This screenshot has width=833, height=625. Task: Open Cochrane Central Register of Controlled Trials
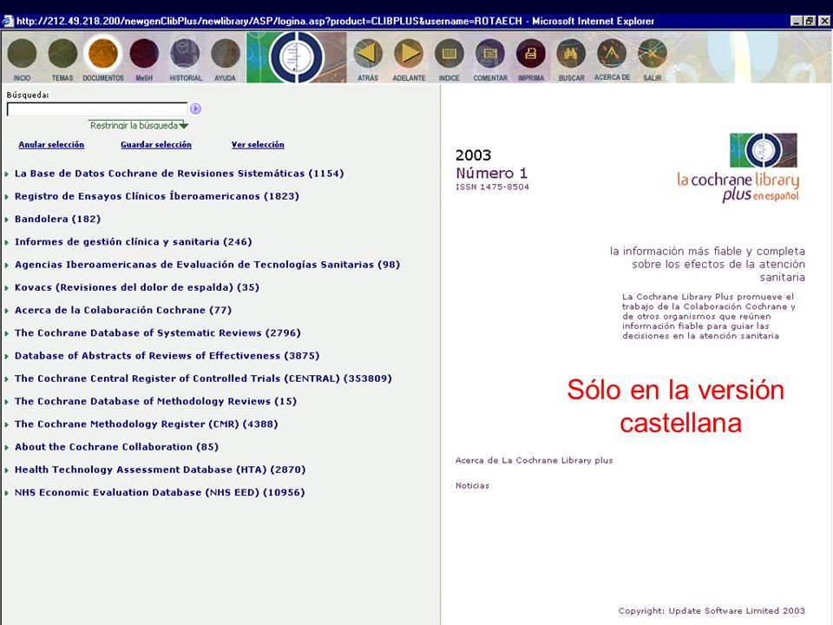click(x=203, y=378)
